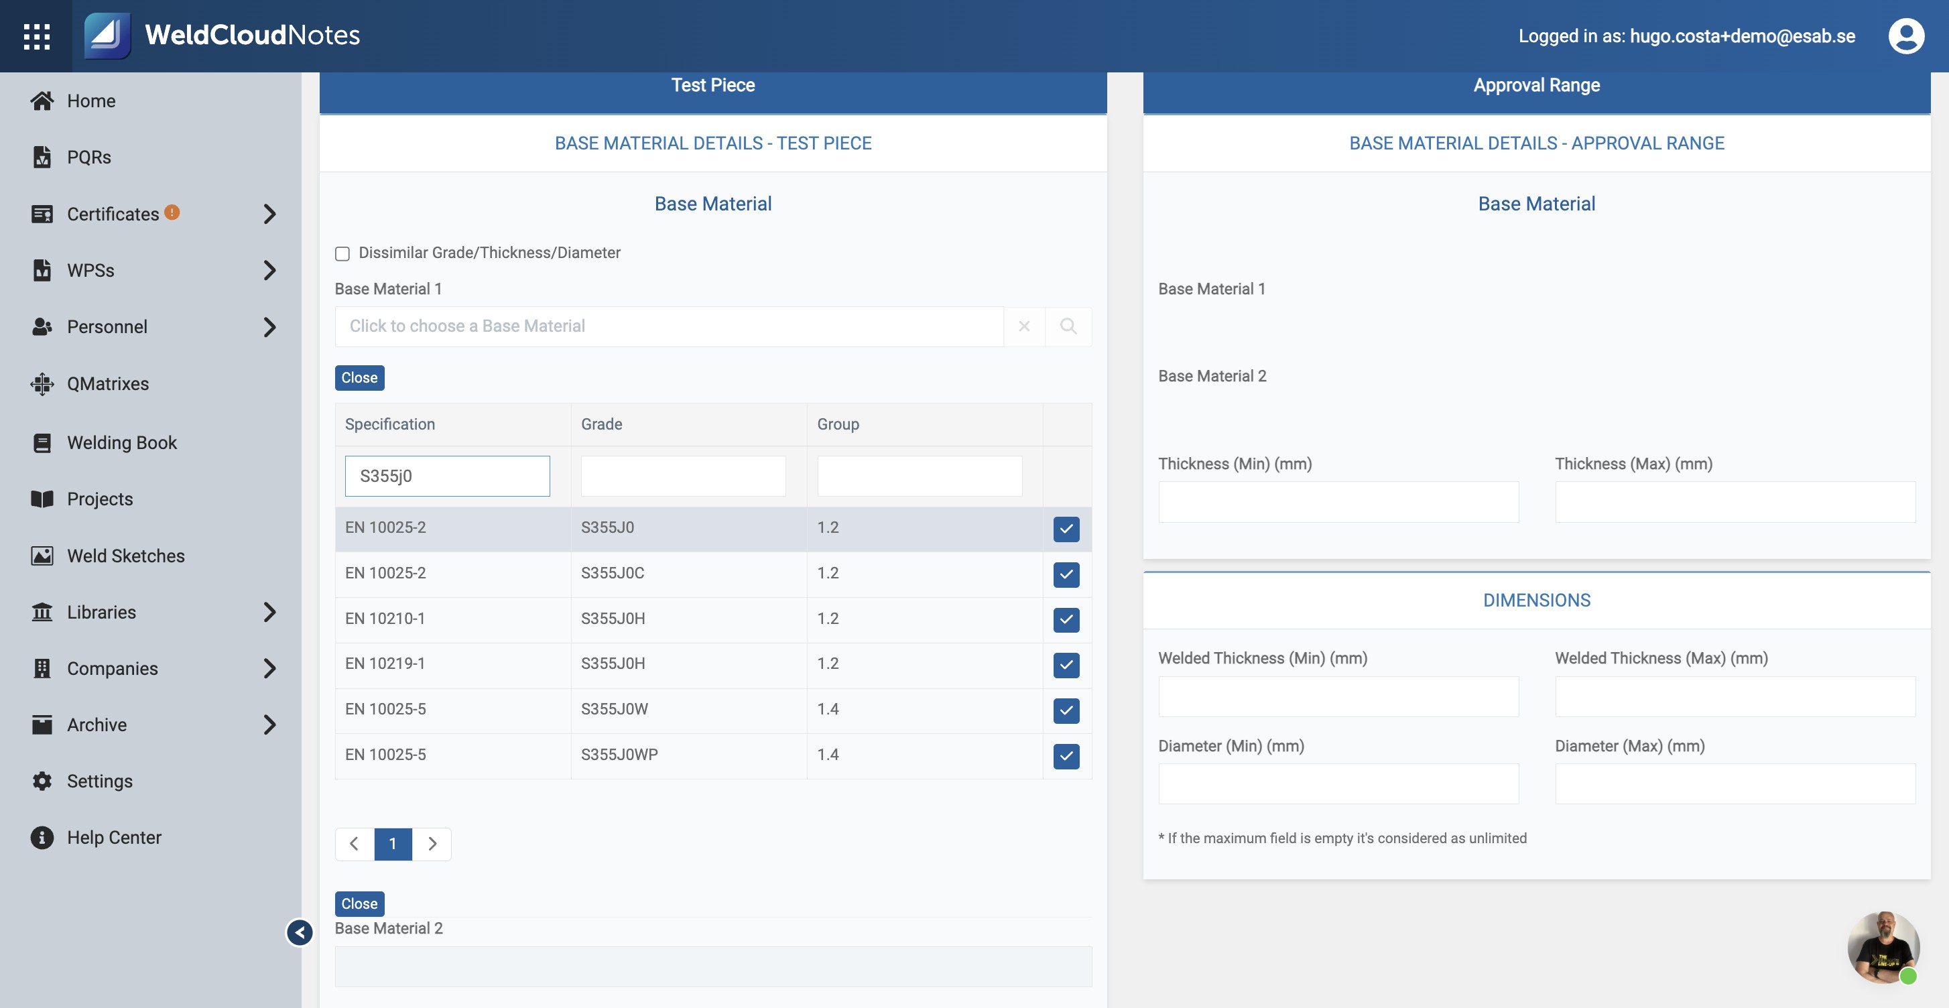Click the Diameter (Max) (mm) field
The height and width of the screenshot is (1008, 1949).
pyautogui.click(x=1735, y=783)
